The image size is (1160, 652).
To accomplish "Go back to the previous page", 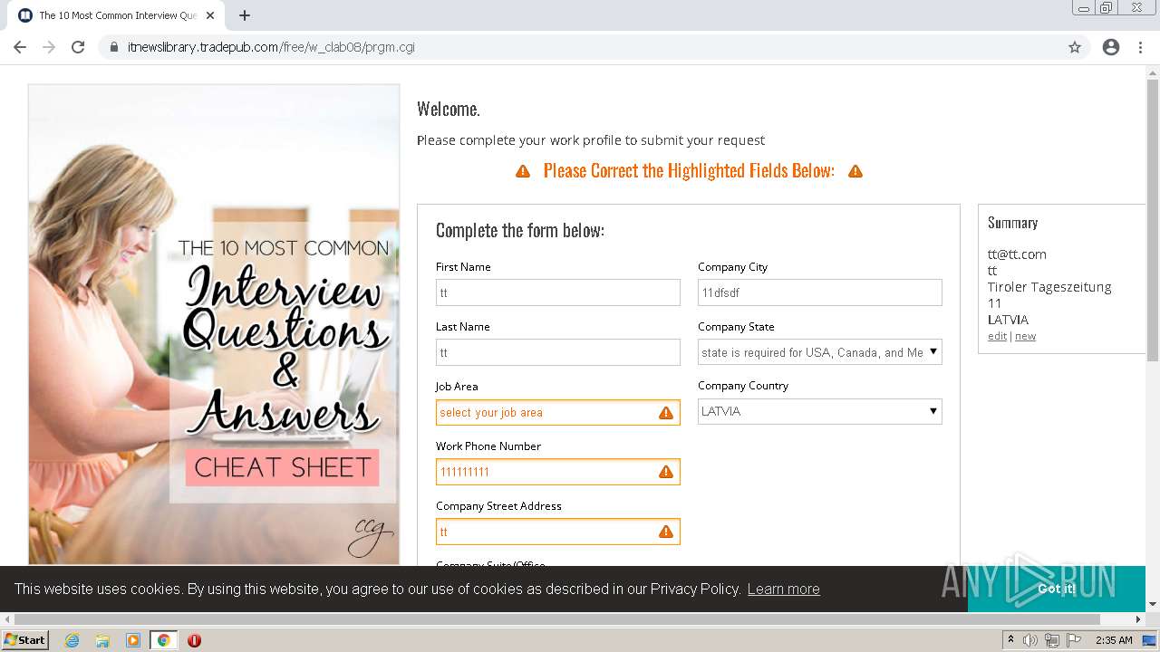I will click(x=20, y=47).
